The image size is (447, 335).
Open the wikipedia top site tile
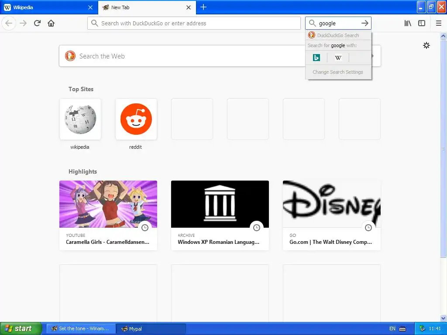80,119
